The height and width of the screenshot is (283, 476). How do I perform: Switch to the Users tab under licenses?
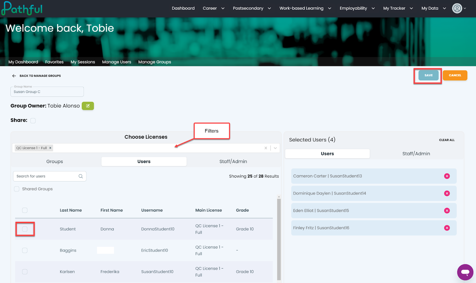click(x=144, y=162)
